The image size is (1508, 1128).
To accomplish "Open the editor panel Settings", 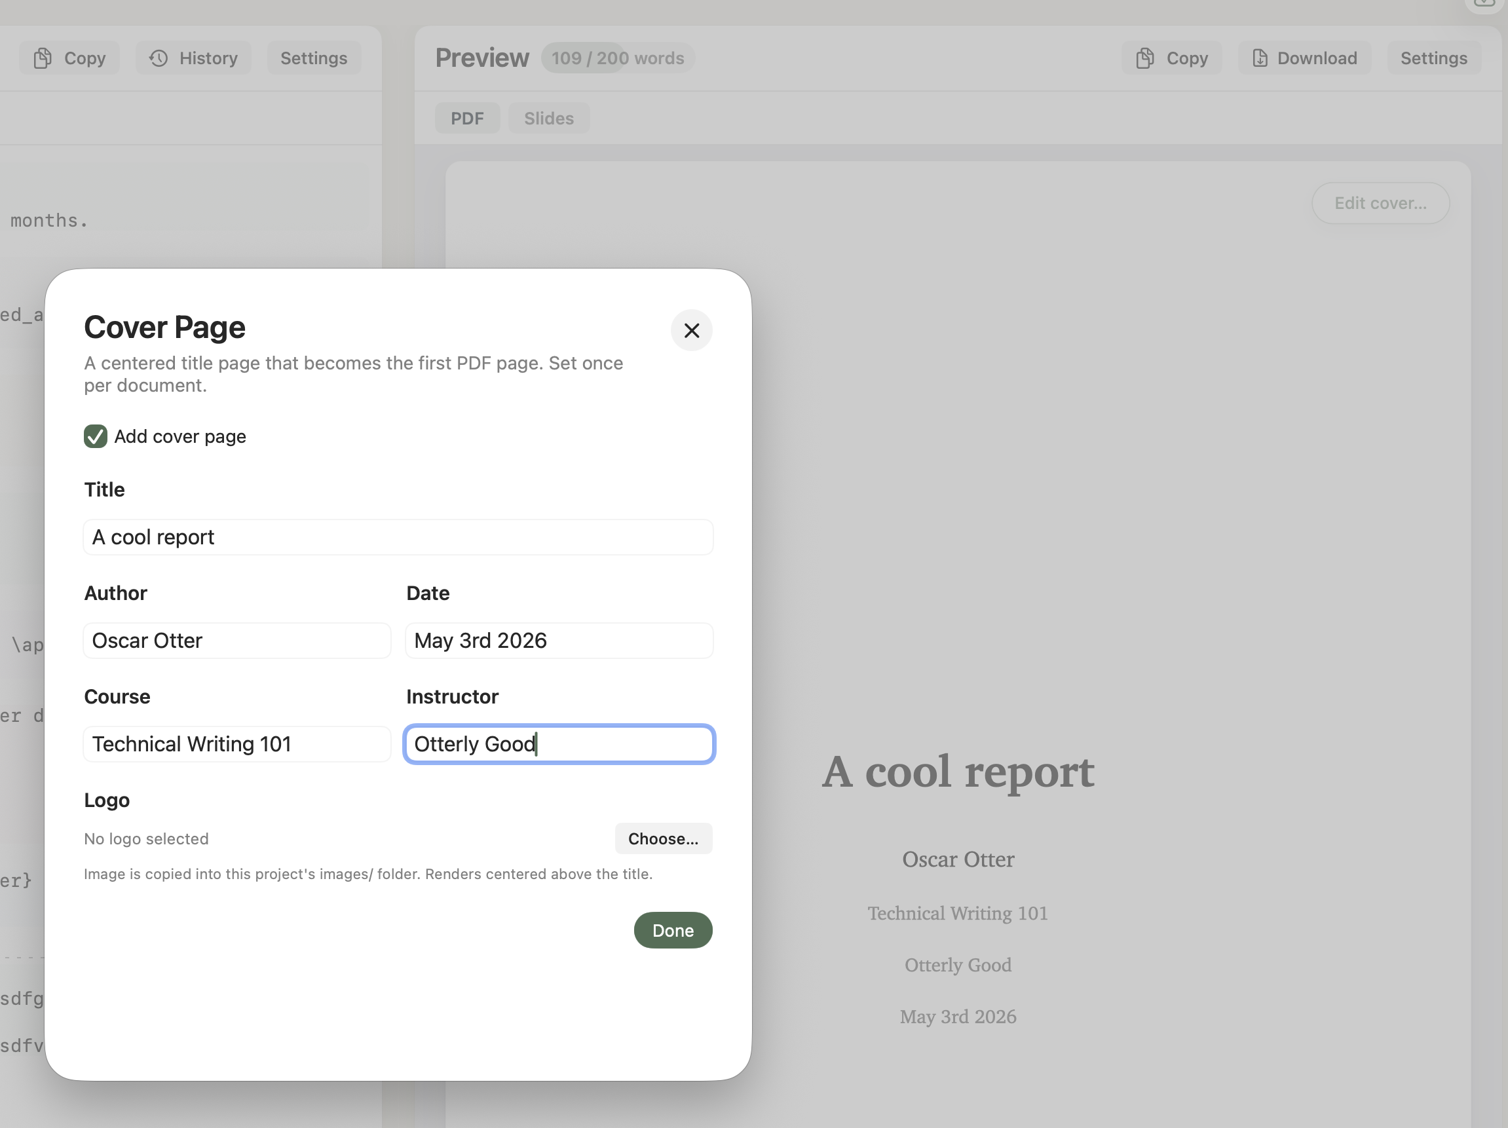I will tap(314, 58).
